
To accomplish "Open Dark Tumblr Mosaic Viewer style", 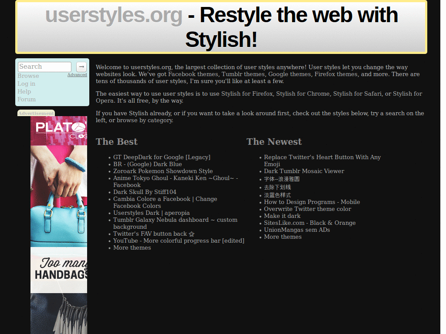I will [x=304, y=171].
